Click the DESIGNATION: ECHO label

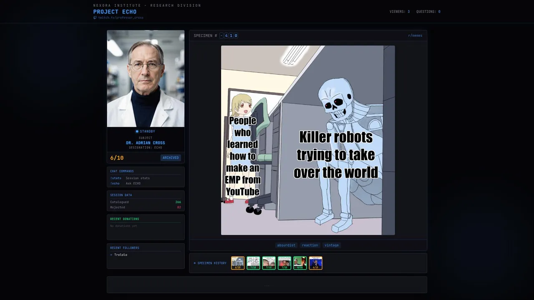[x=146, y=147]
